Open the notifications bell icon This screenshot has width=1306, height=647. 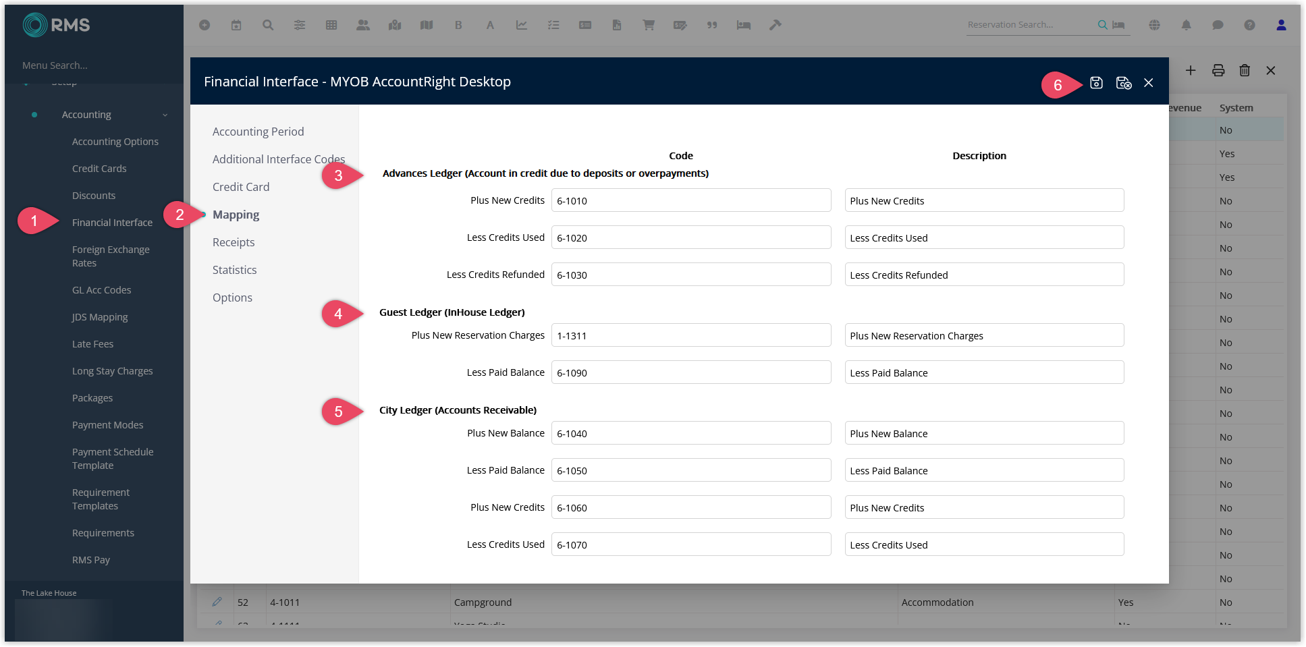1187,25
